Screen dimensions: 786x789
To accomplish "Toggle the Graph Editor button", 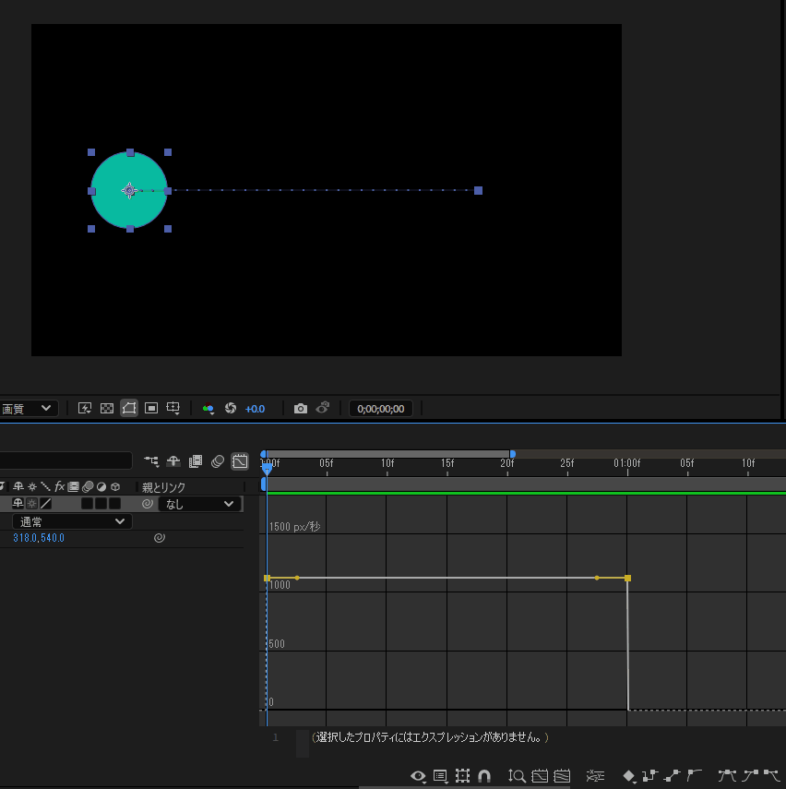I will (x=240, y=460).
